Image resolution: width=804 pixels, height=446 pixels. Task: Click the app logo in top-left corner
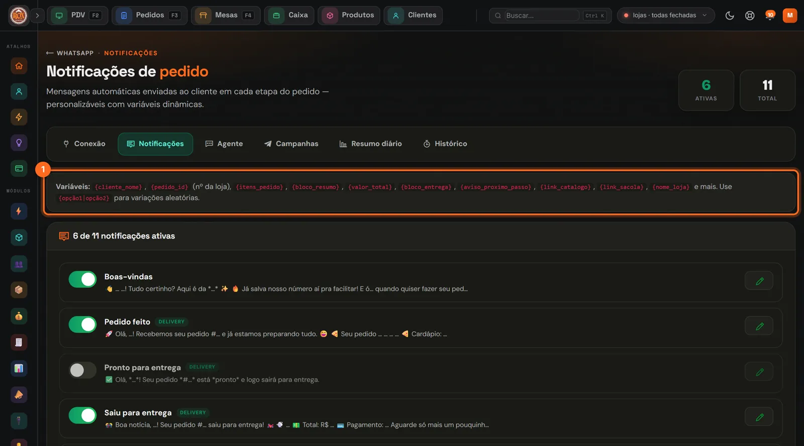click(x=19, y=16)
